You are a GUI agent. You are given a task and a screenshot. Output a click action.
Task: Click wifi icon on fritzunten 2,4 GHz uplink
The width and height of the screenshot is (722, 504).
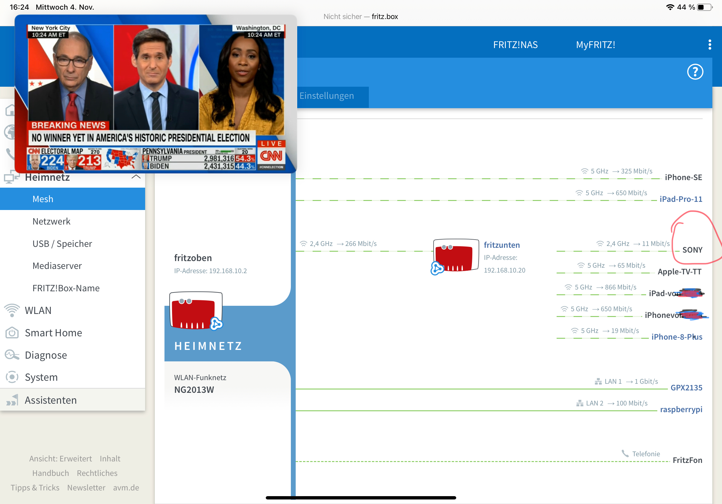303,244
